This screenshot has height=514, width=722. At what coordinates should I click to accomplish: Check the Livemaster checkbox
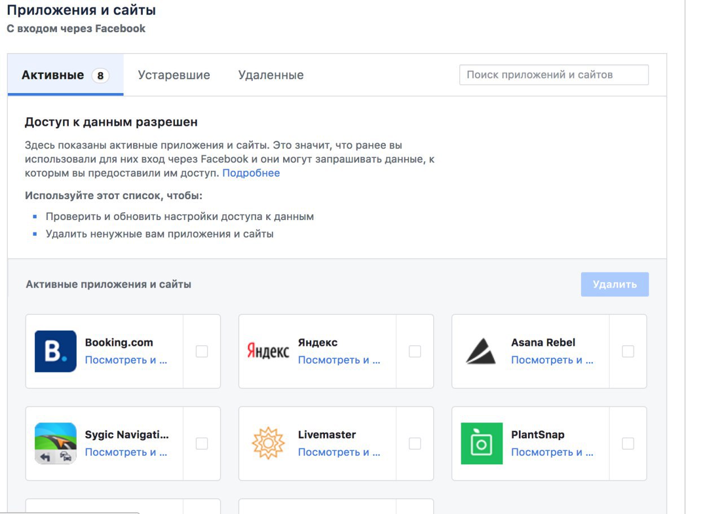coord(415,443)
